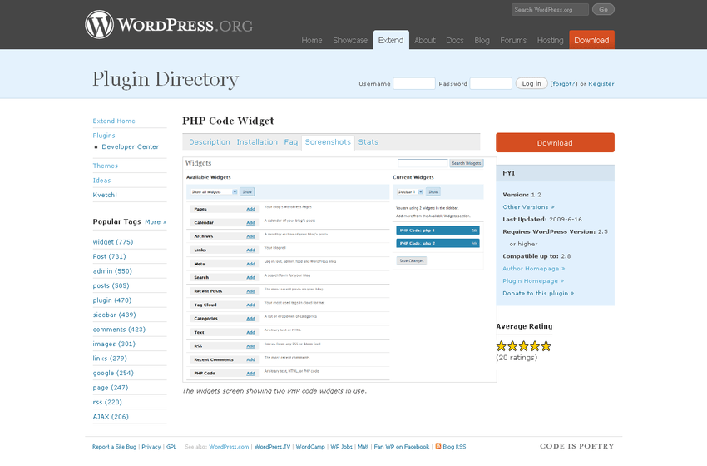Open the Blog menu item
The width and height of the screenshot is (707, 466).
point(482,40)
